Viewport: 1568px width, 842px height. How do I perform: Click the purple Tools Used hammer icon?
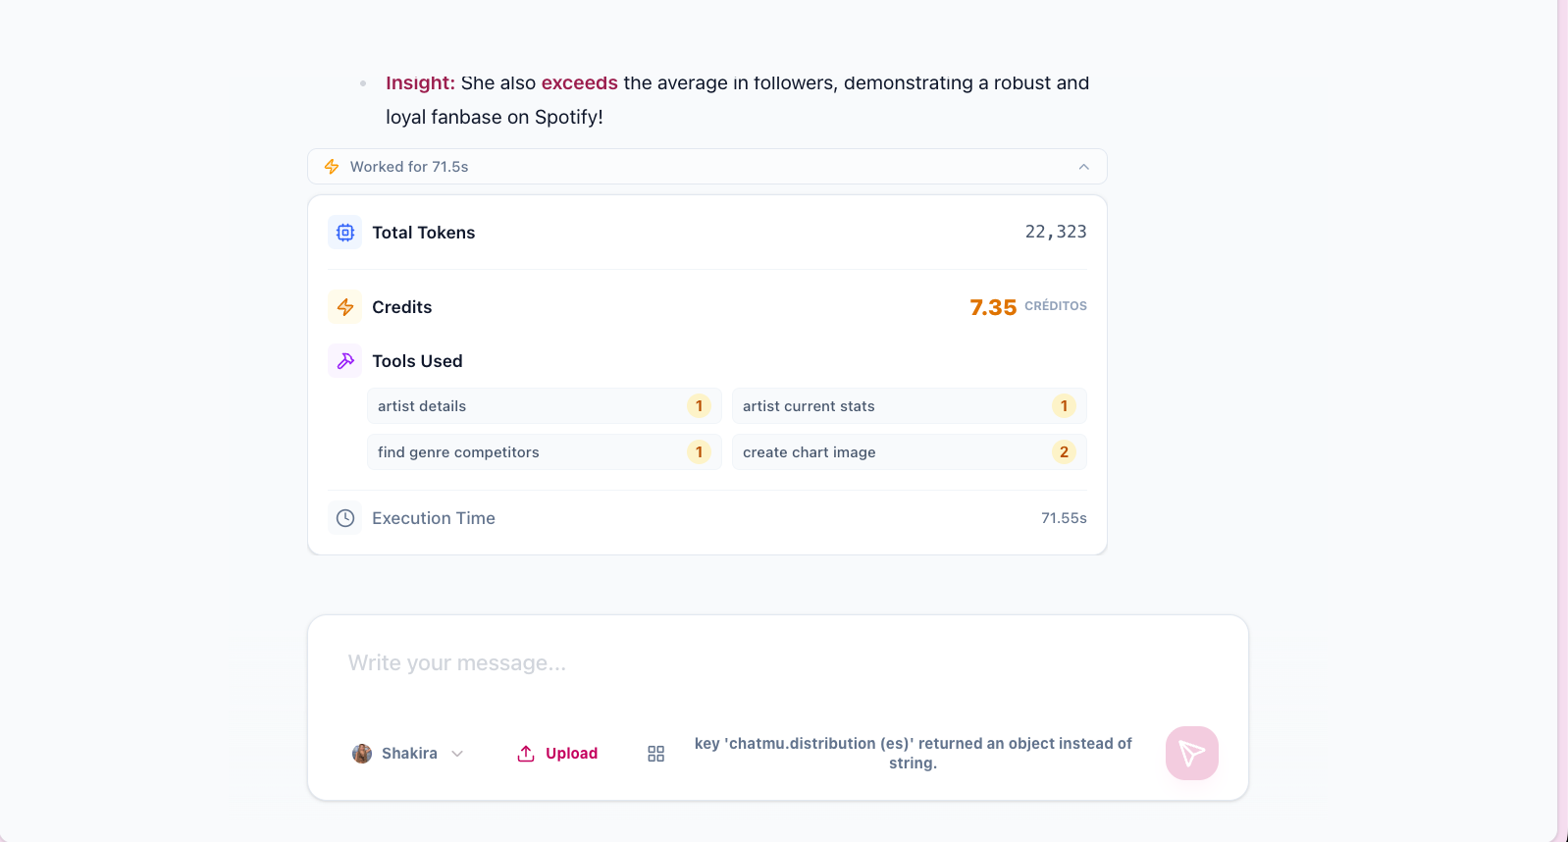tap(344, 360)
